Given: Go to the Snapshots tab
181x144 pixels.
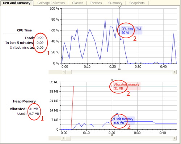Looking at the screenshot, I should click(x=137, y=3).
